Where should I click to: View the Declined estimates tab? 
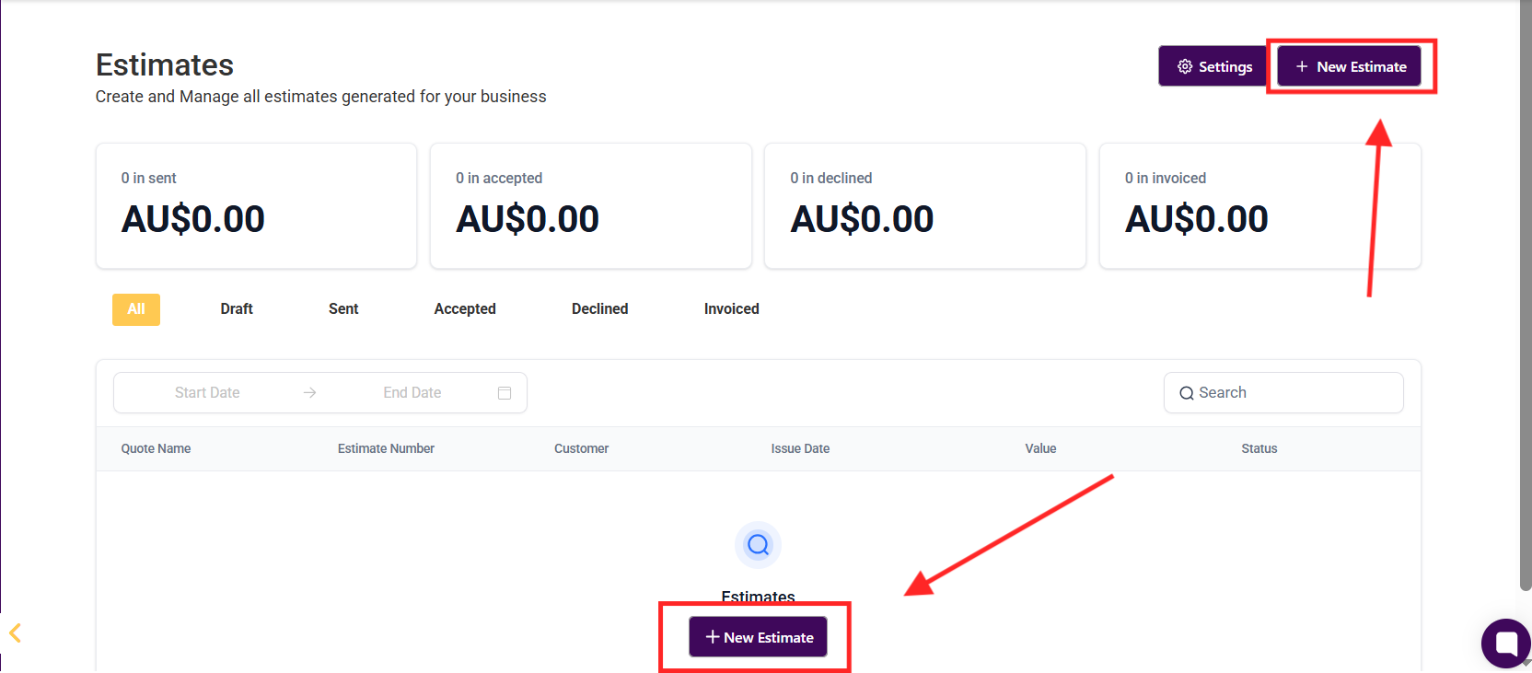point(599,309)
